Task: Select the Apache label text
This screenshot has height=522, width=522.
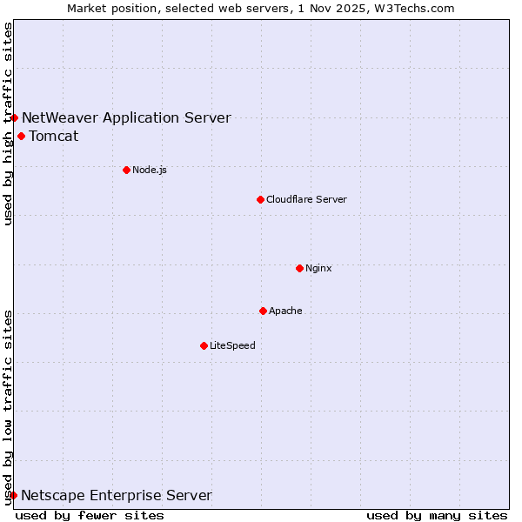Action: click(285, 311)
